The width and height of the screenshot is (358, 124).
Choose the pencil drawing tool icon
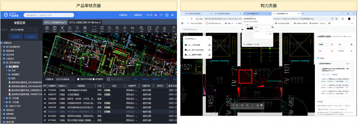pyautogui.click(x=157, y=29)
